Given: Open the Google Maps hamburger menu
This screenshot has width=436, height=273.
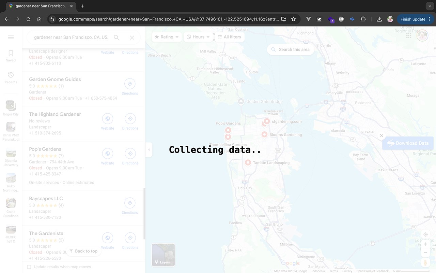Looking at the screenshot, I should pos(11,37).
